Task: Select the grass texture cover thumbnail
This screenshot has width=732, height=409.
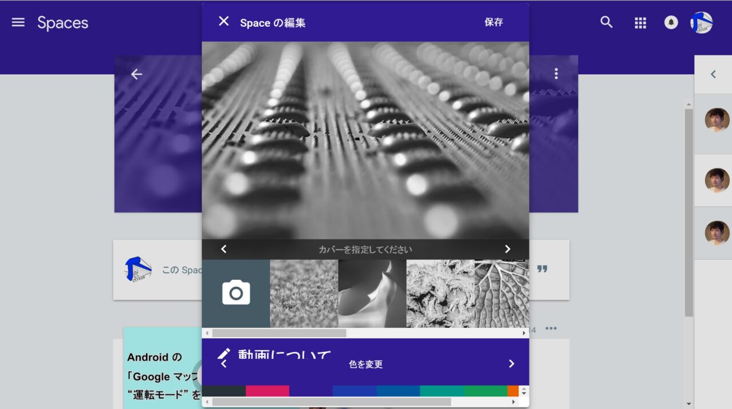Action: tap(304, 293)
